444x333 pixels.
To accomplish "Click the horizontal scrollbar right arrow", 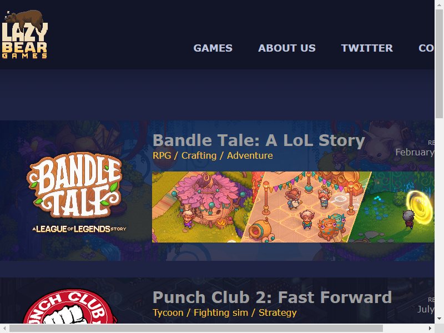I will [430, 328].
